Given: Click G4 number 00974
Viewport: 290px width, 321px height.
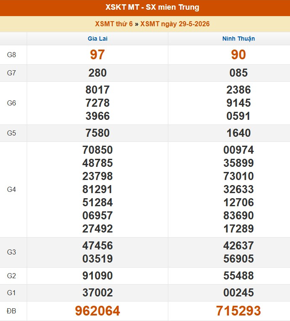Looking at the screenshot, I should point(239,150).
